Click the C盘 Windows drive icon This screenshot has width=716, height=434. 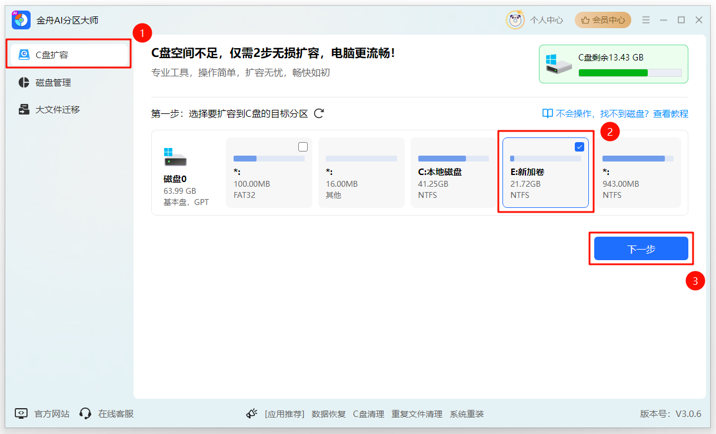tap(559, 64)
